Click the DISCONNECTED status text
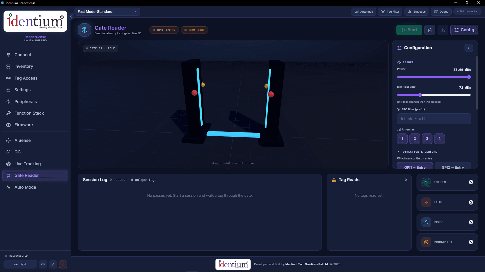 click(x=18, y=256)
